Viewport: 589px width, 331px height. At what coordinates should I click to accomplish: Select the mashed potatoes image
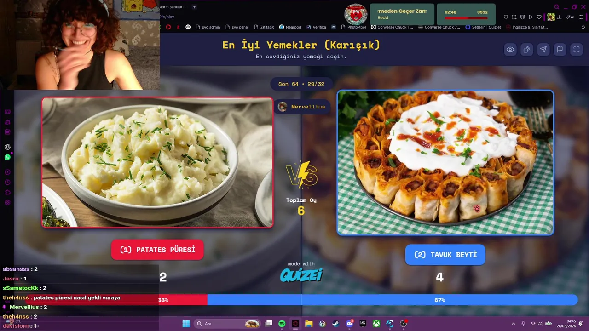(x=157, y=162)
